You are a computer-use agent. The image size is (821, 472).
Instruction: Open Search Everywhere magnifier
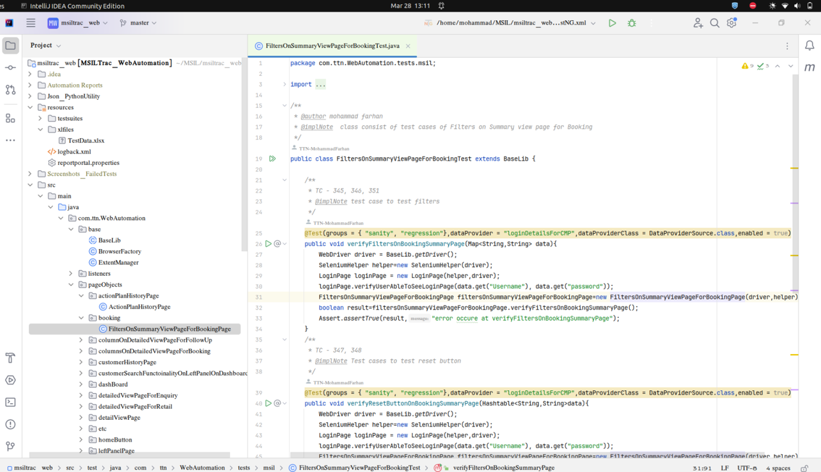click(x=715, y=23)
